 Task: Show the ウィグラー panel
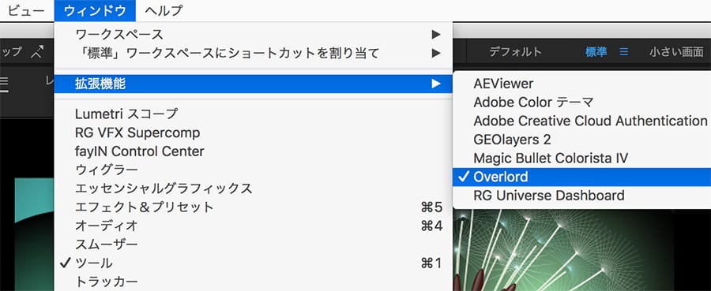[253, 170]
